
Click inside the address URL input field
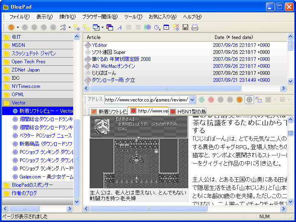pos(147,99)
